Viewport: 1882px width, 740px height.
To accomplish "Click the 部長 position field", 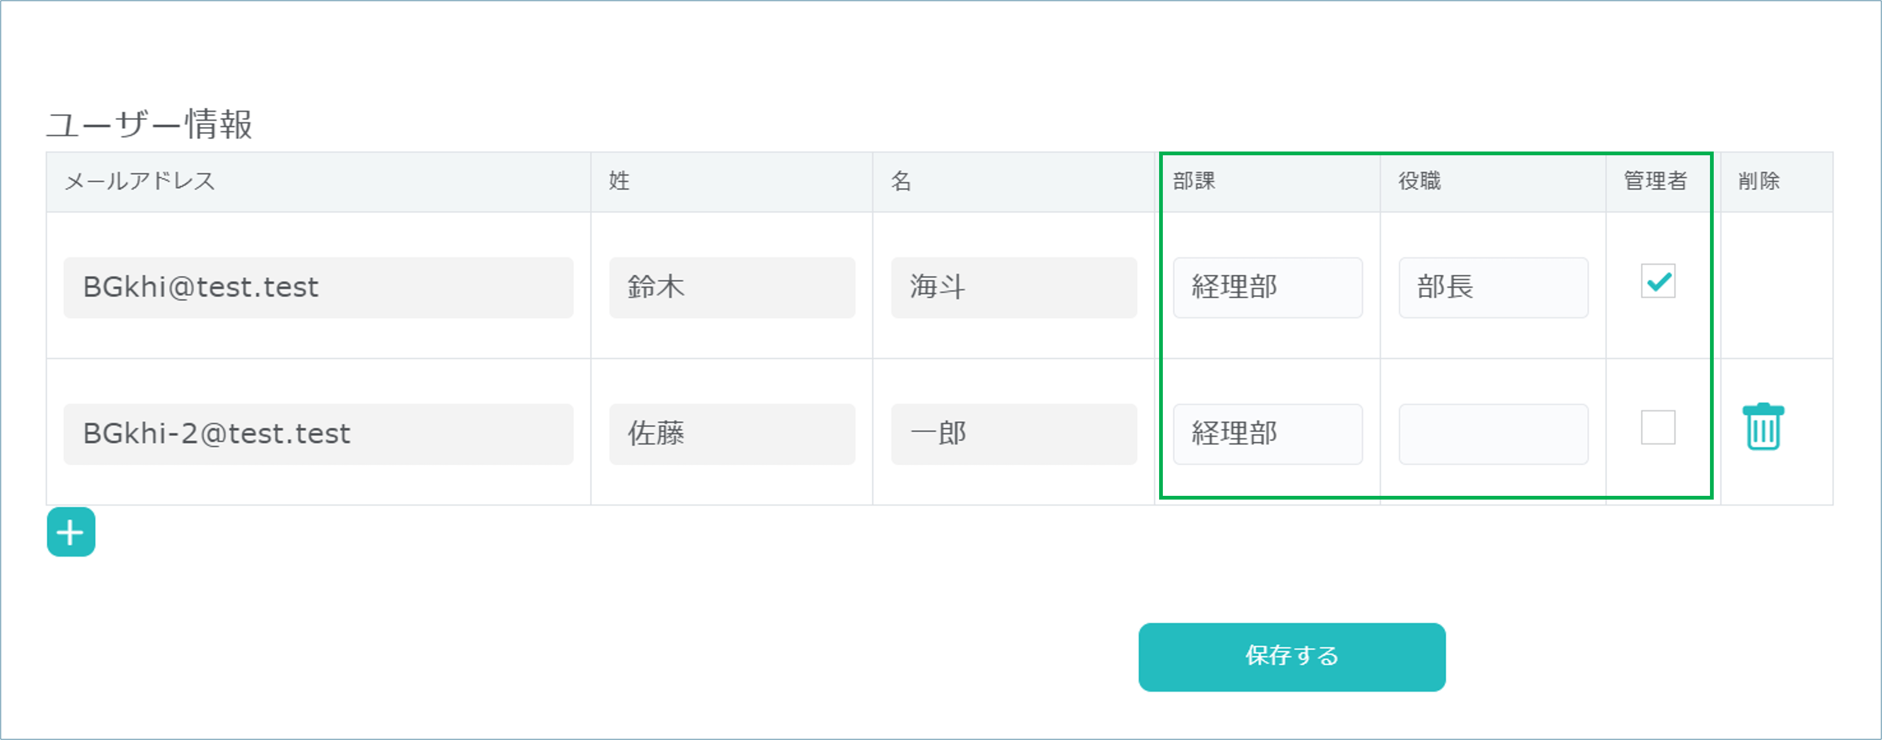I will [1492, 288].
